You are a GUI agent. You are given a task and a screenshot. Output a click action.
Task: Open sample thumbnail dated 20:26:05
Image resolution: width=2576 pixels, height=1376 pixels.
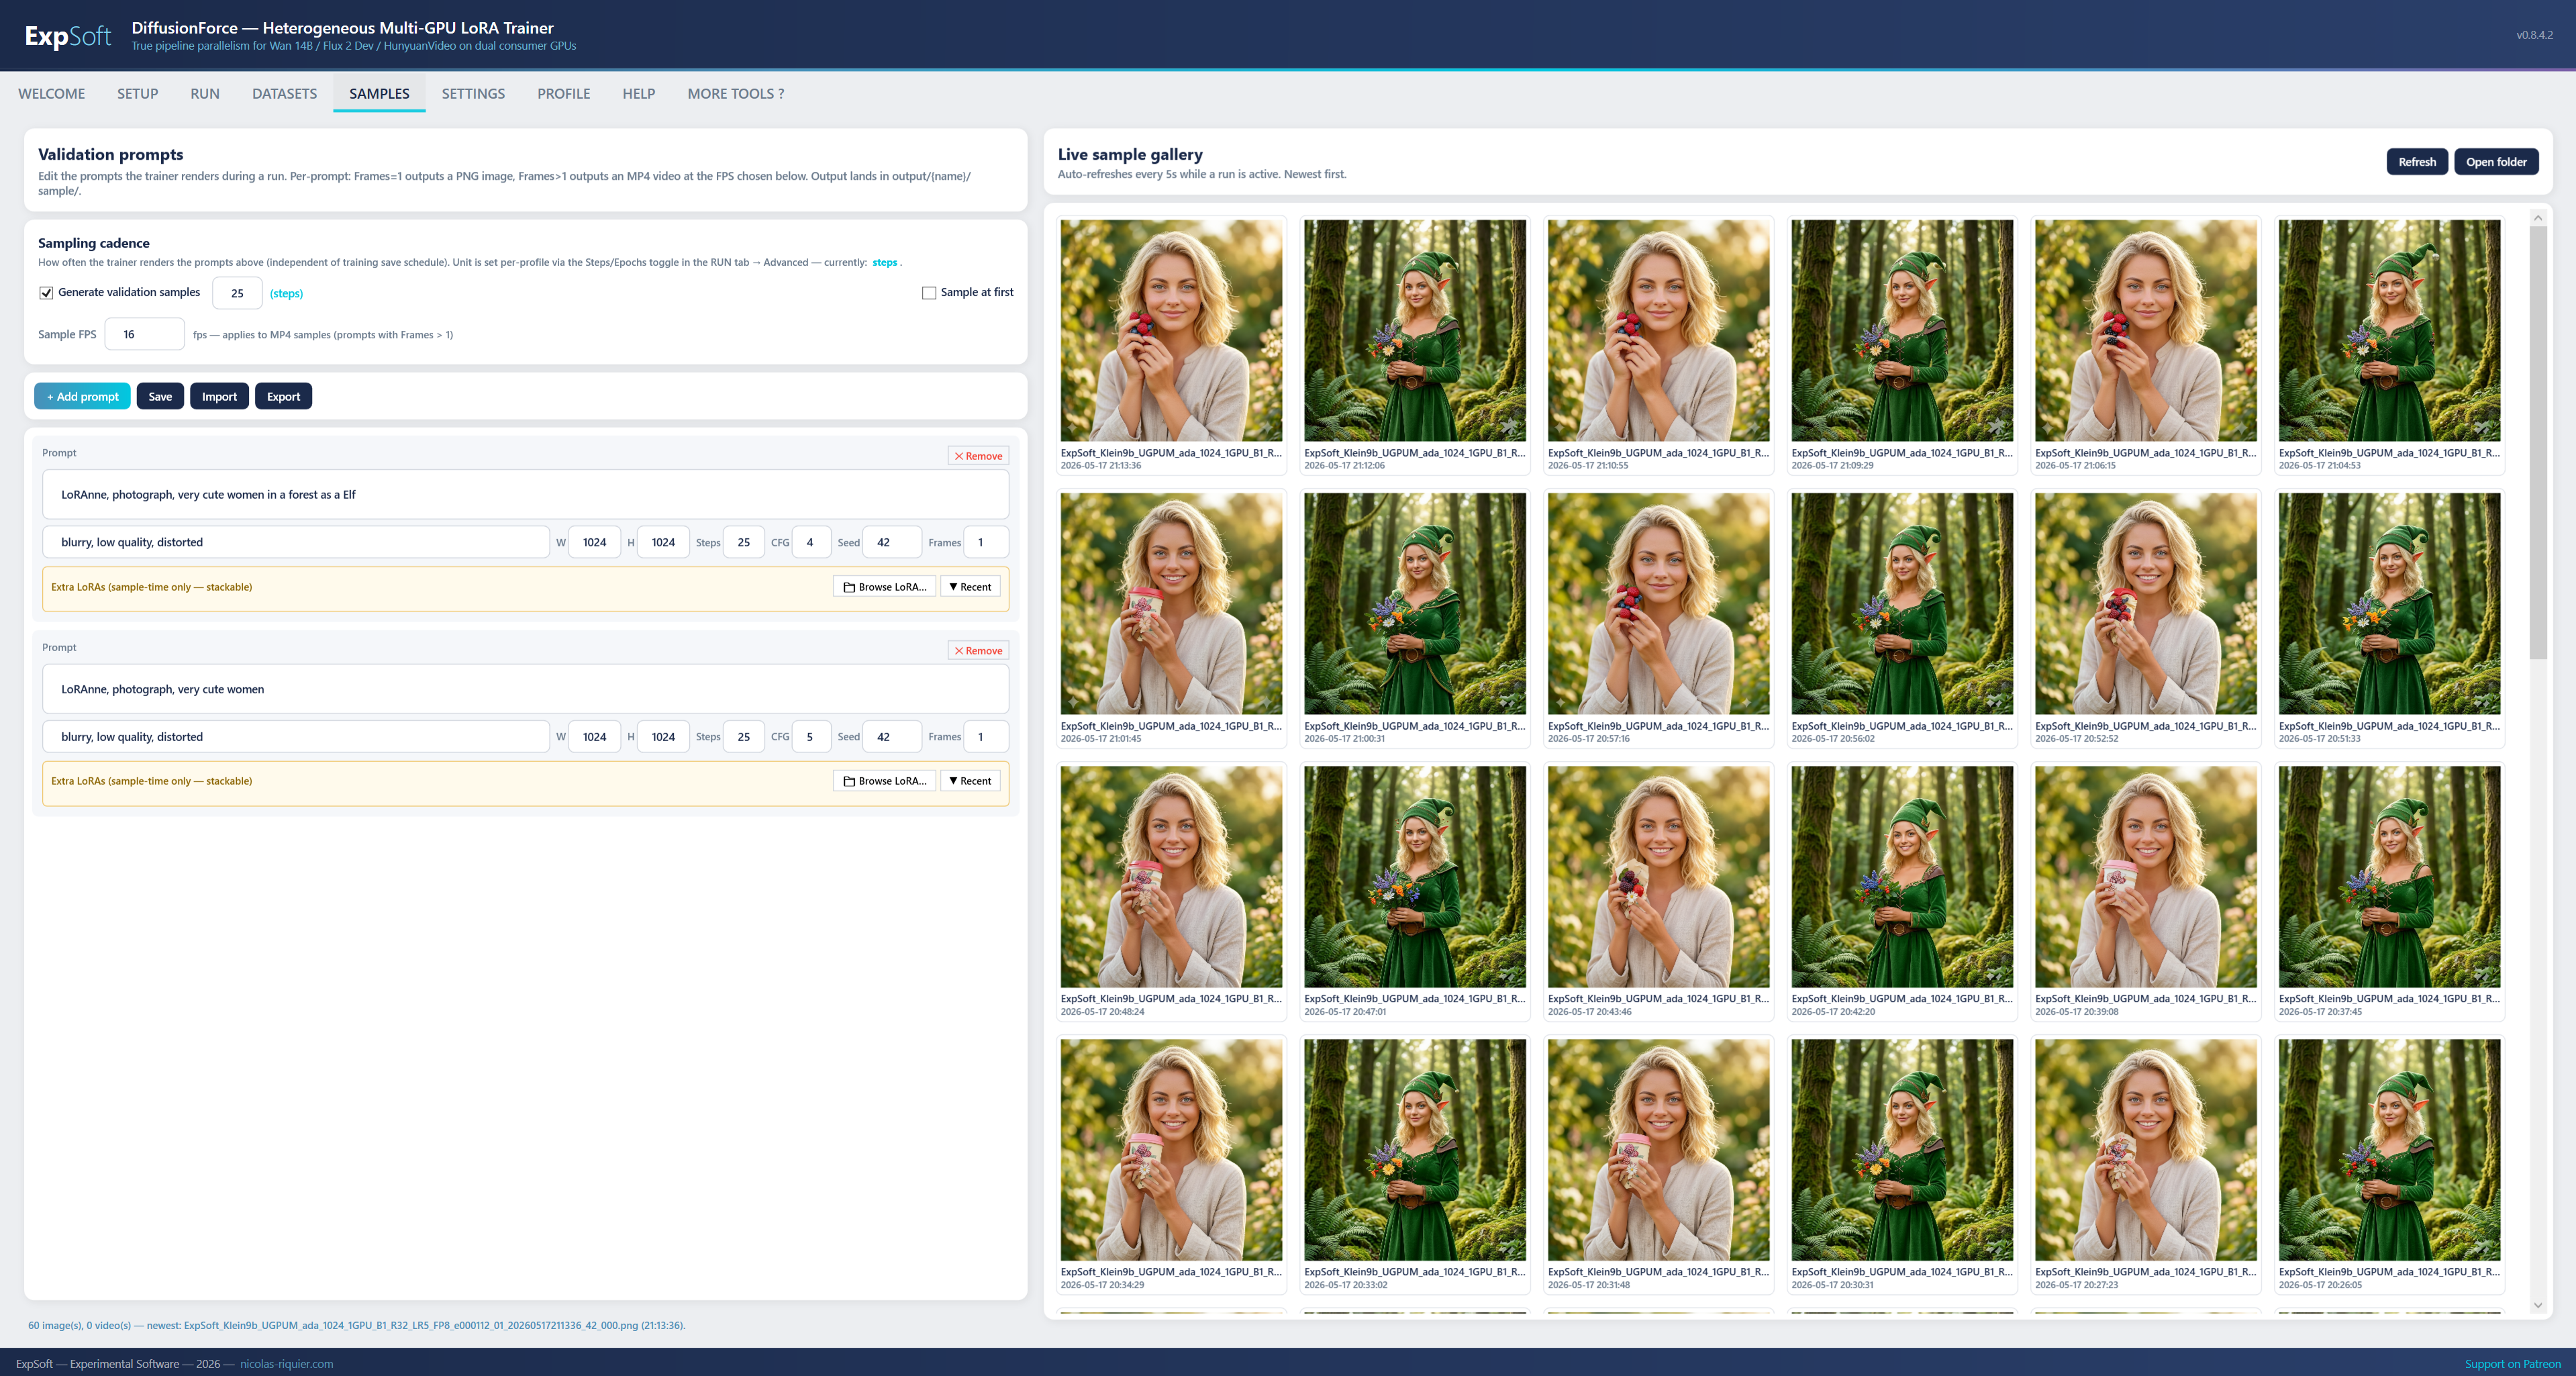click(x=2389, y=1150)
